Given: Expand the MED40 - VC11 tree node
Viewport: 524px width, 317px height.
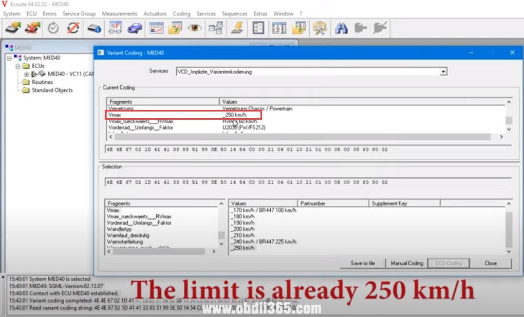Looking at the screenshot, I should coord(26,74).
